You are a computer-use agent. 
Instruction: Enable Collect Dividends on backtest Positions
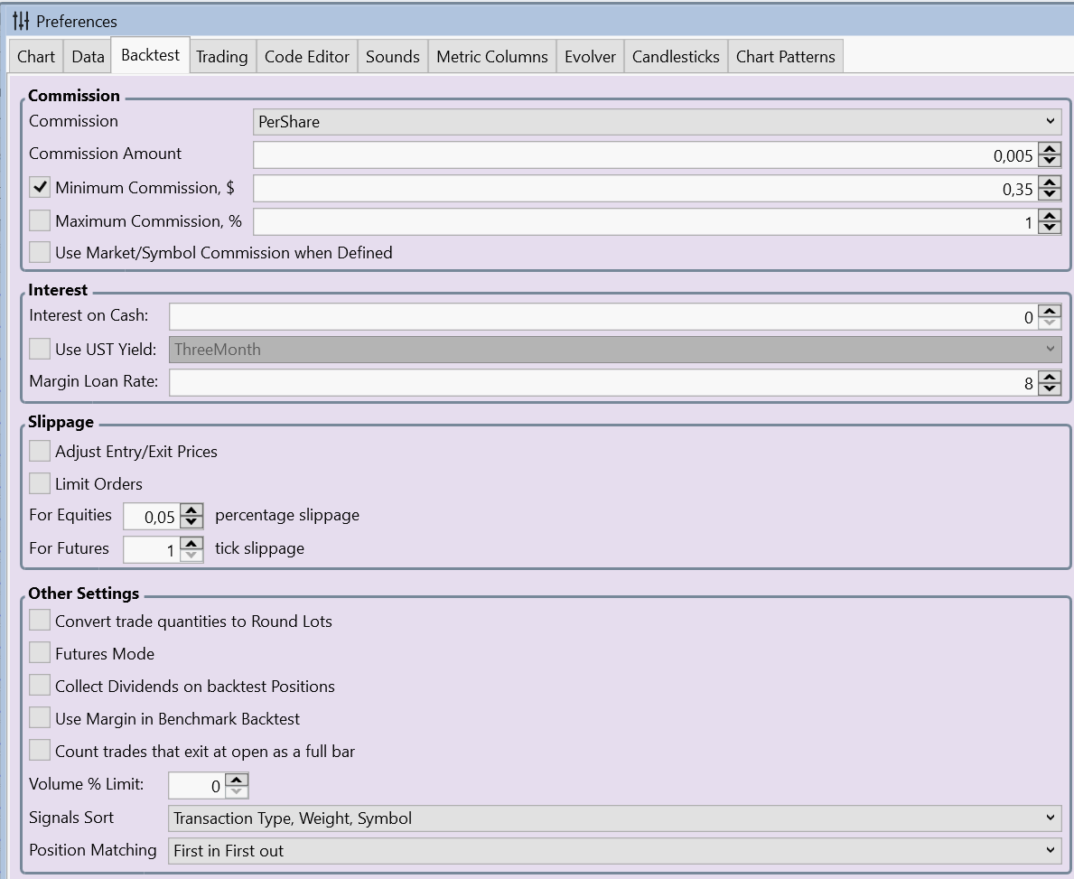point(40,686)
